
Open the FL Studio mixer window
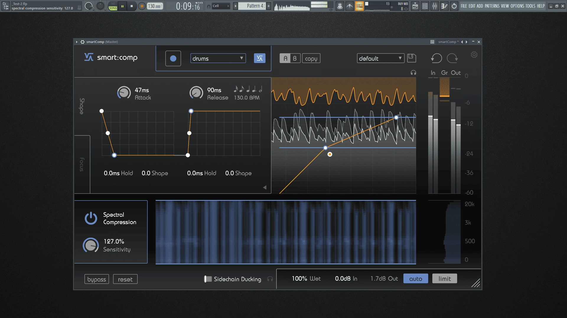click(435, 6)
